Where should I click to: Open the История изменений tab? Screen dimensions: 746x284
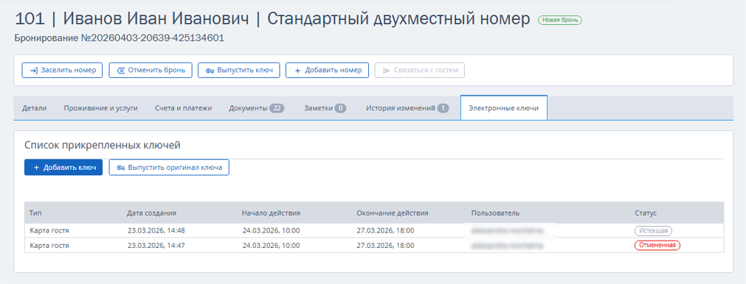pyautogui.click(x=407, y=108)
